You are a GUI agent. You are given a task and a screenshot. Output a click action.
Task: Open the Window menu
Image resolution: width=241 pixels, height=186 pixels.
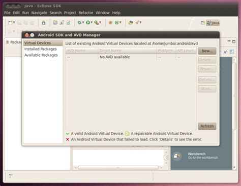pos(103,13)
